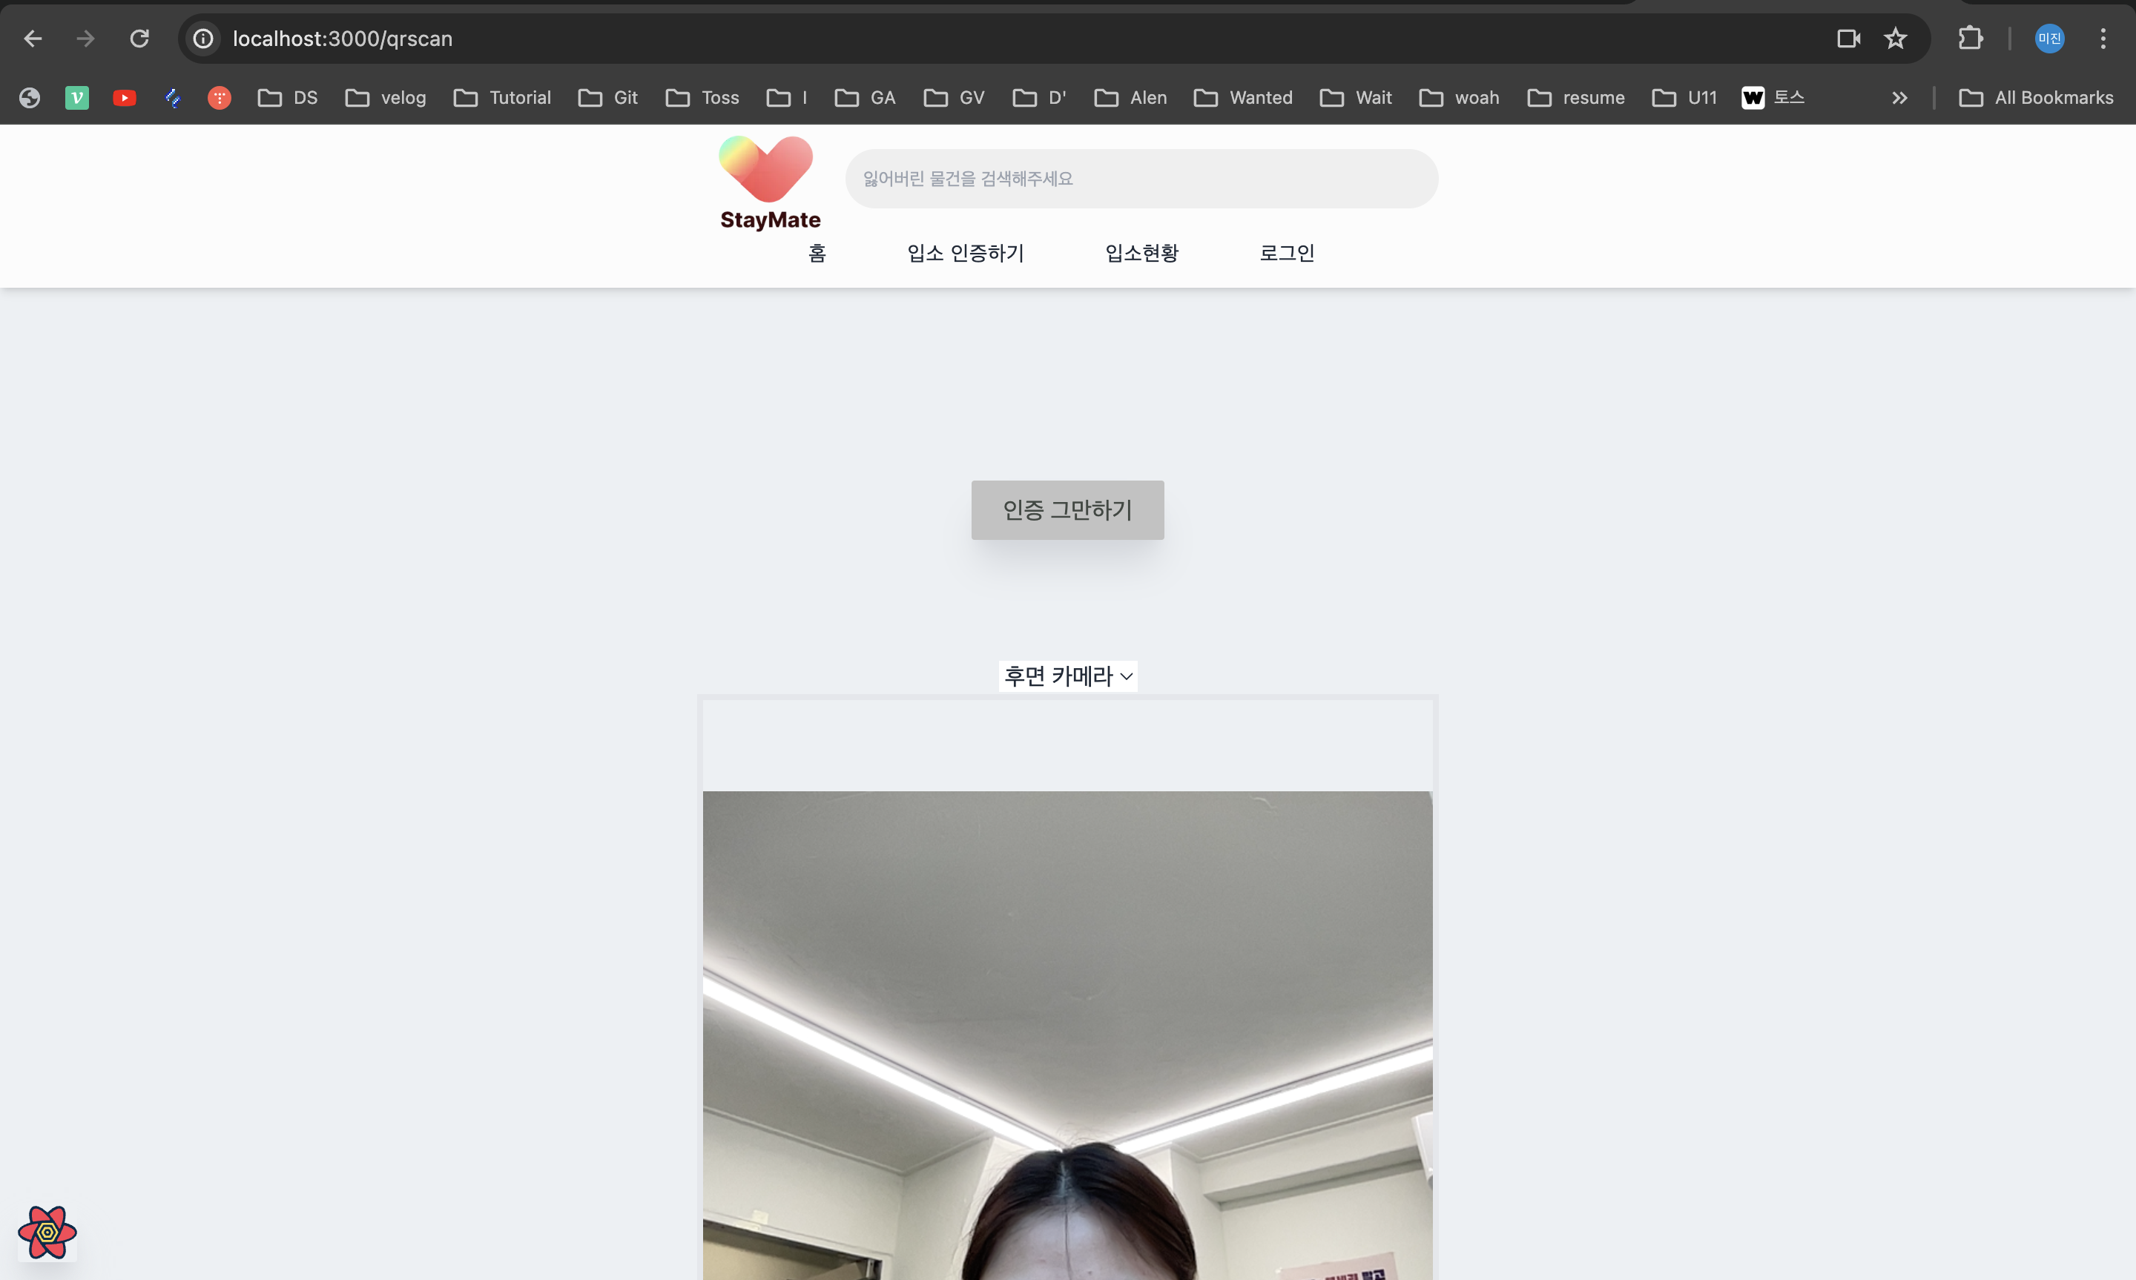This screenshot has width=2136, height=1280.
Task: Open Chrome three-dot menu
Action: pyautogui.click(x=2103, y=39)
